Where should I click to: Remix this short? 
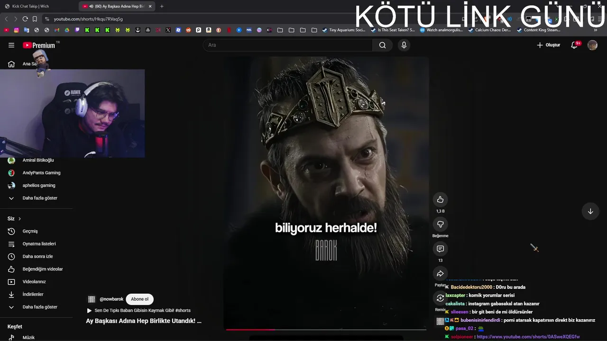pyautogui.click(x=440, y=298)
